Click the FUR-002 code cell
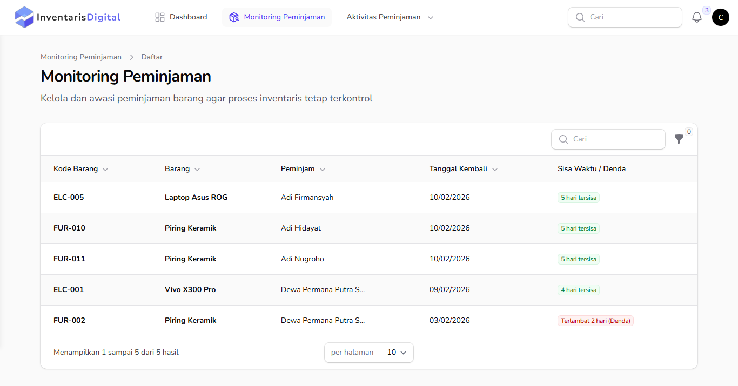 click(69, 321)
